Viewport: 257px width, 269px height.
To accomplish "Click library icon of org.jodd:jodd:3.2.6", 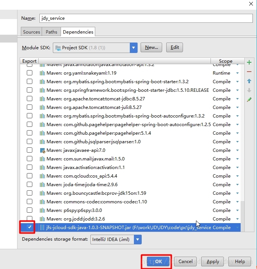I will point(42,219).
